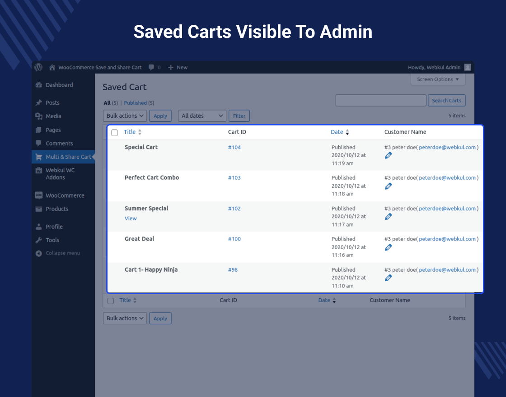Open cart ID #103 link
Screen dimensions: 506x397
(x=234, y=178)
